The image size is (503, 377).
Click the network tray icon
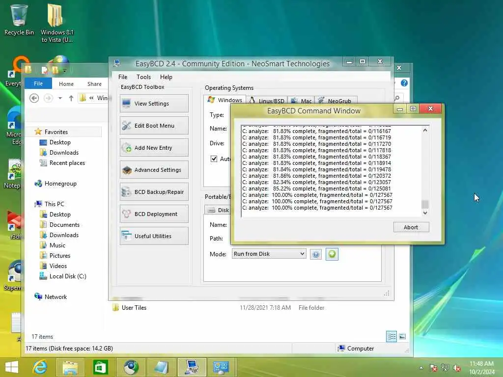click(445, 368)
